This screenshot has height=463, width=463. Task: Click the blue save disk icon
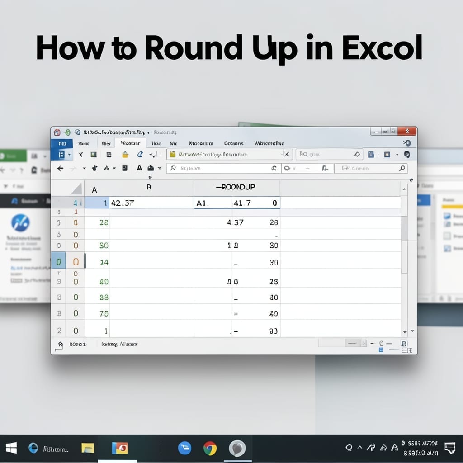point(371,155)
